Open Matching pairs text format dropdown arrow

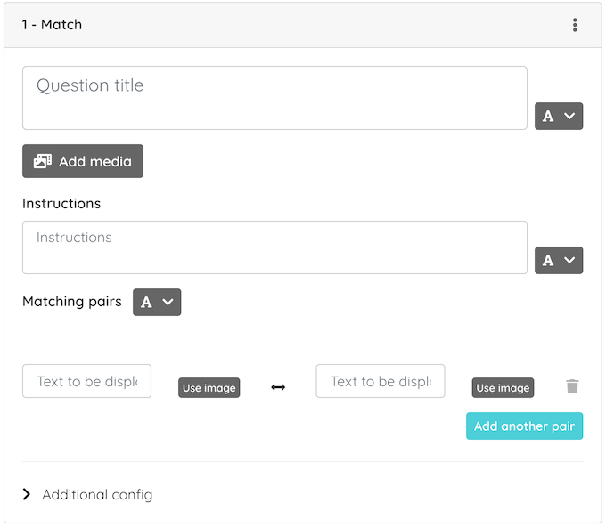pyautogui.click(x=168, y=302)
